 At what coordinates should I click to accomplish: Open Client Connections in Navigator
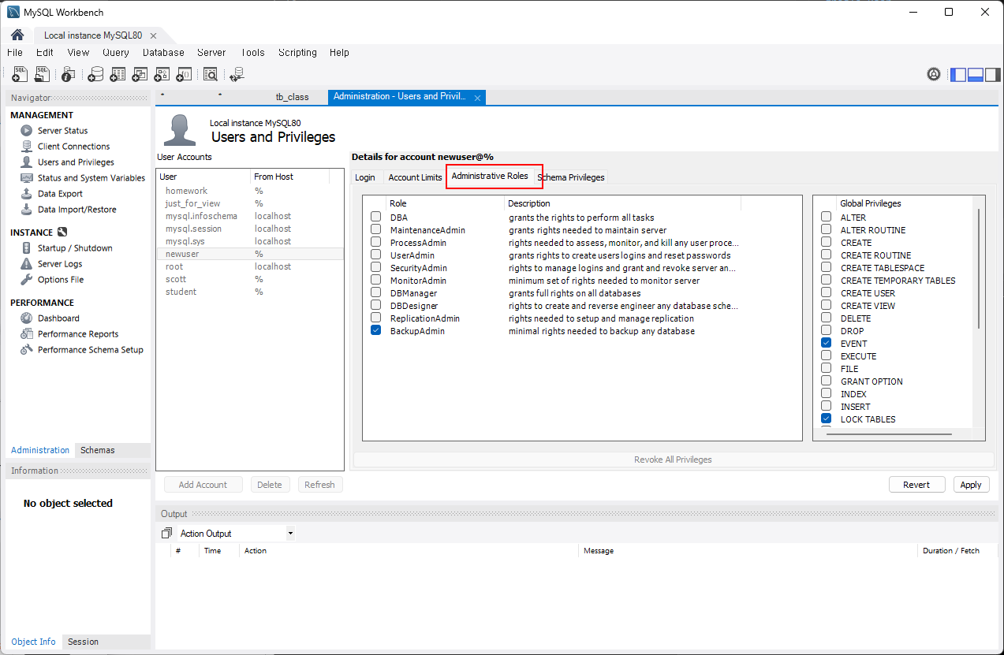73,147
